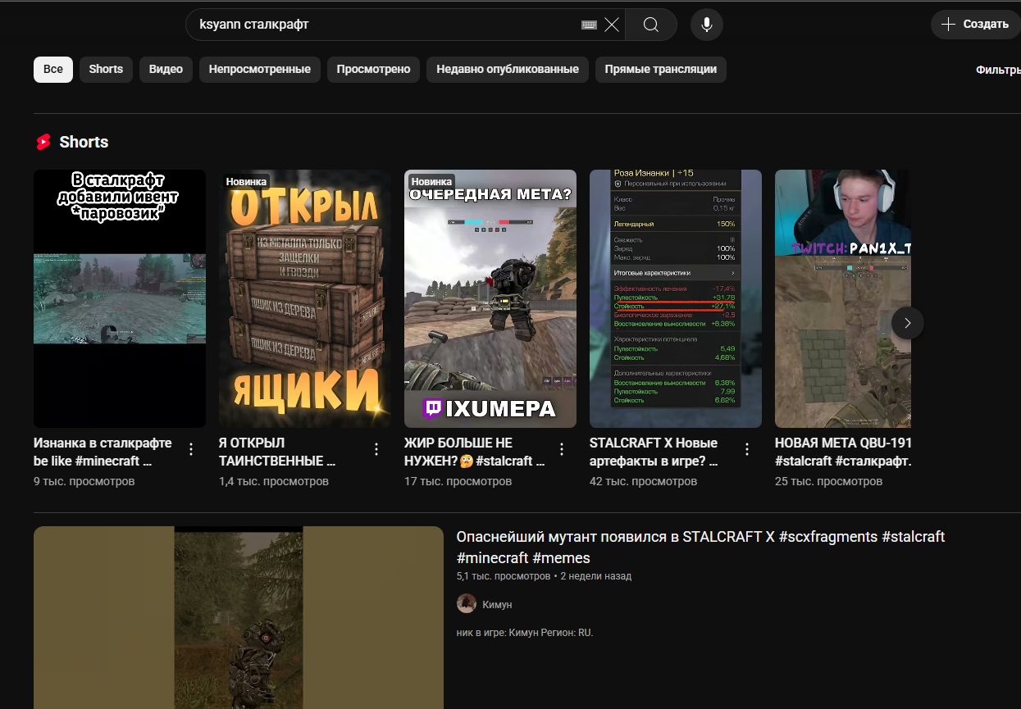This screenshot has height=709, width=1021.
Task: Click the magnifier search button
Action: click(x=651, y=25)
